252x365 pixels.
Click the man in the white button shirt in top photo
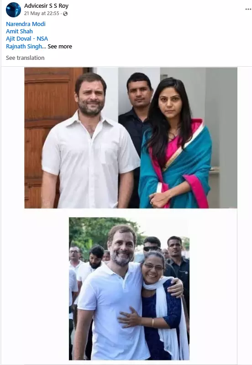[x=90, y=142]
